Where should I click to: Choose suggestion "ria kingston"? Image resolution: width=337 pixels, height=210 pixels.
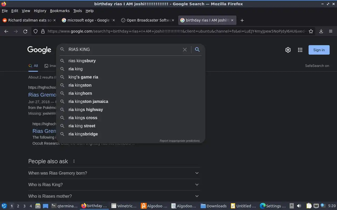(x=131, y=85)
